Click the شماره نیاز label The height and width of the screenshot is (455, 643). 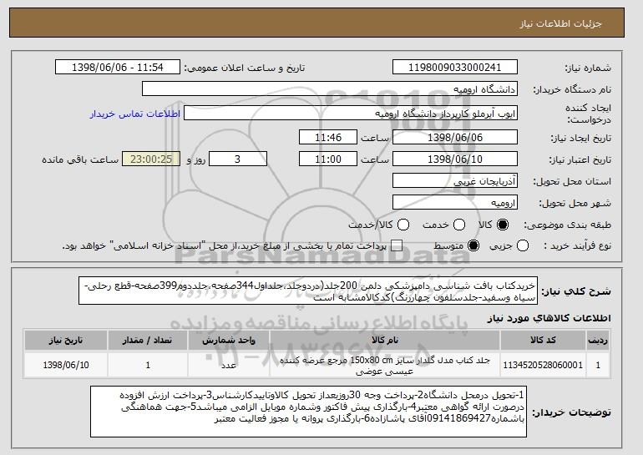point(588,68)
